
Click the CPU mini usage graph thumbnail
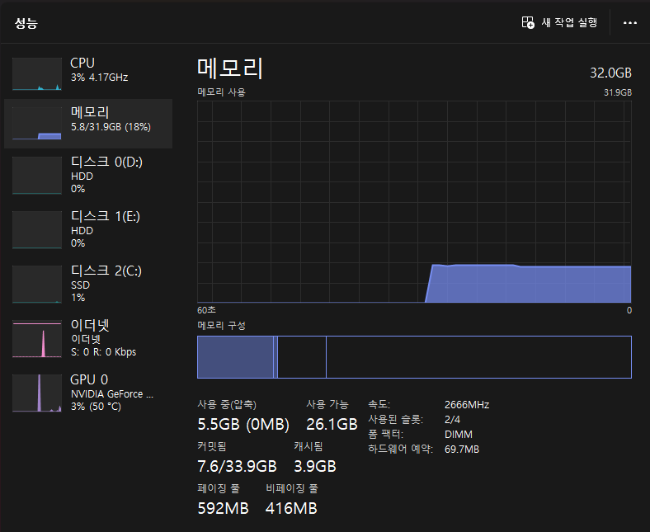[x=37, y=73]
